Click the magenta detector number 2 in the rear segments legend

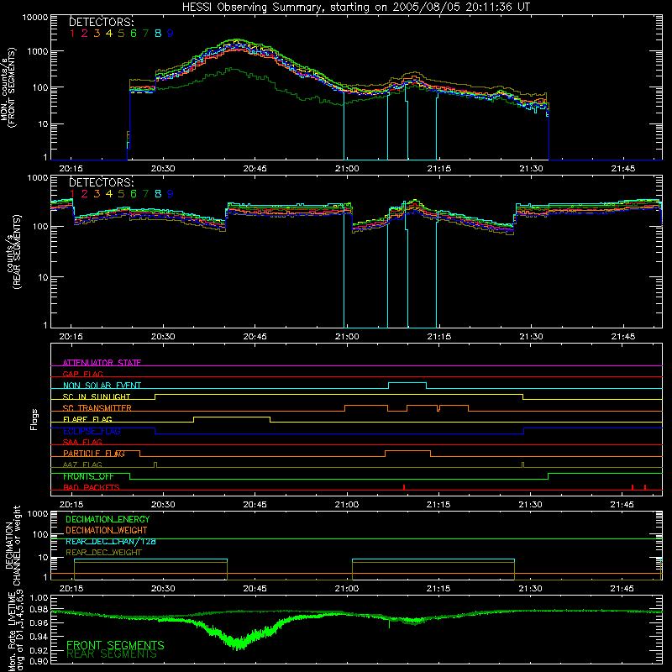85,194
